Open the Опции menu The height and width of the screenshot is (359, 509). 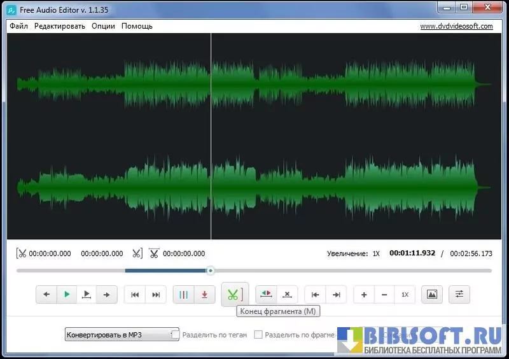(103, 26)
